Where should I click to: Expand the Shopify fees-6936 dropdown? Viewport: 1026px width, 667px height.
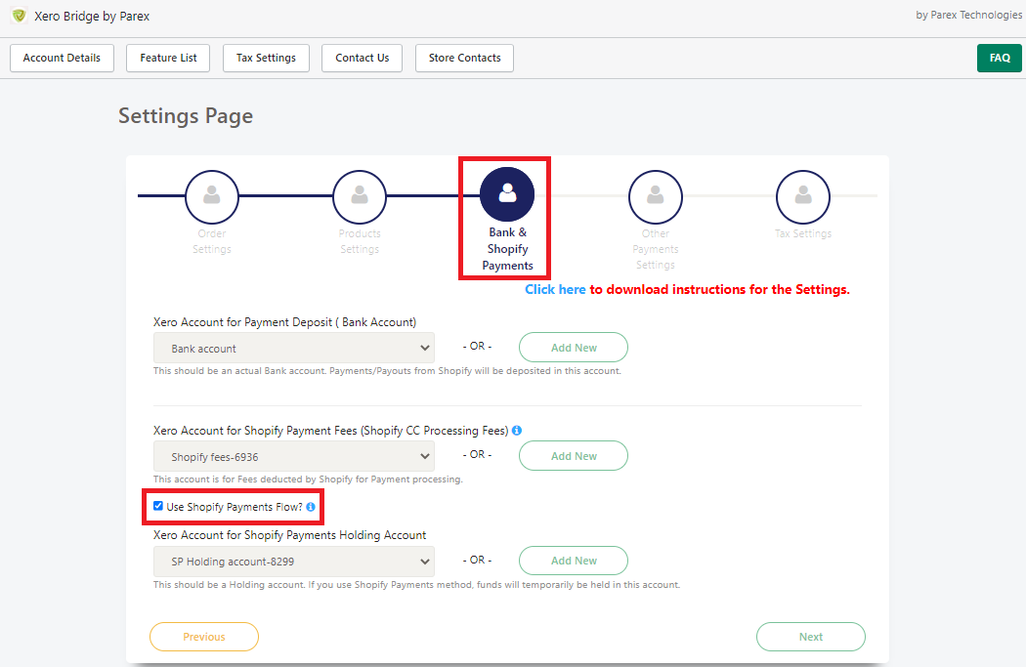293,455
